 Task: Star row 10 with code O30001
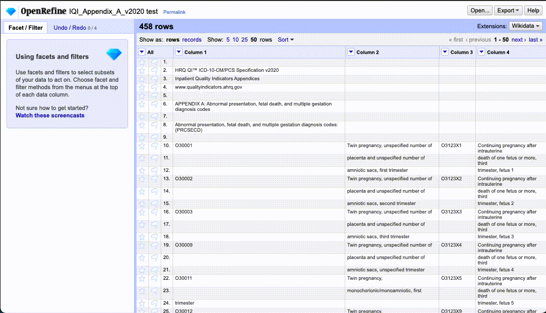click(x=142, y=146)
